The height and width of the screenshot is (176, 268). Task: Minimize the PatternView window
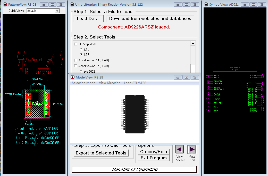pyautogui.click(x=44, y=5)
